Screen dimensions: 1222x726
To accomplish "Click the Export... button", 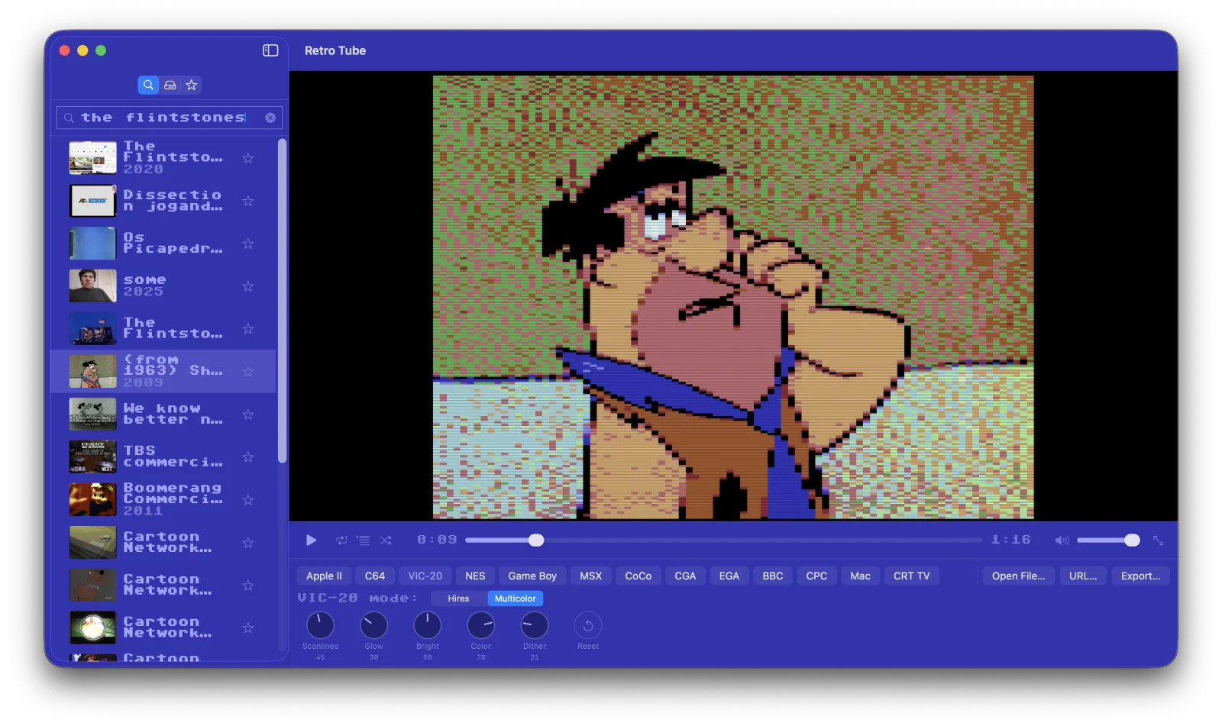I will tap(1140, 576).
